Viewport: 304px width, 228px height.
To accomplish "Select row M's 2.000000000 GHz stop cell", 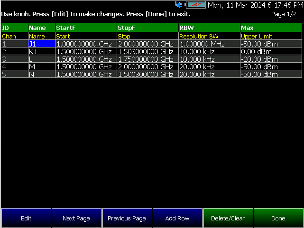I will pos(148,66).
